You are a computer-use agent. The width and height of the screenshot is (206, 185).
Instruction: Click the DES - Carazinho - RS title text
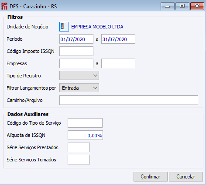point(33,7)
